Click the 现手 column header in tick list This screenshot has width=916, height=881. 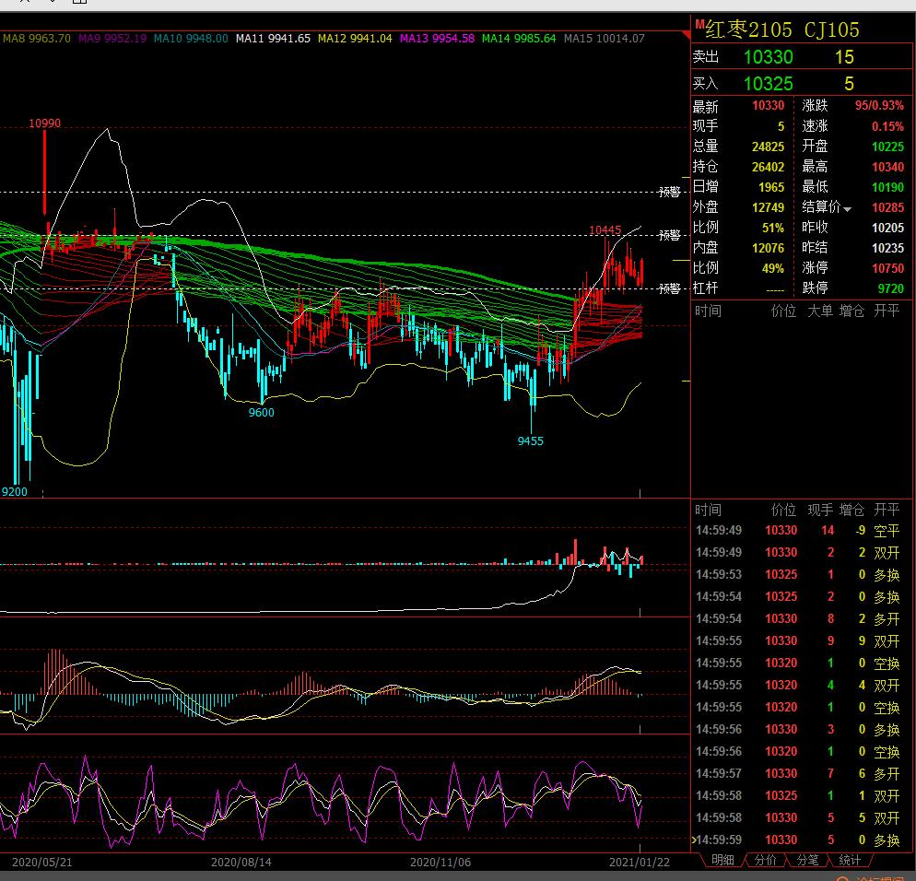[819, 510]
